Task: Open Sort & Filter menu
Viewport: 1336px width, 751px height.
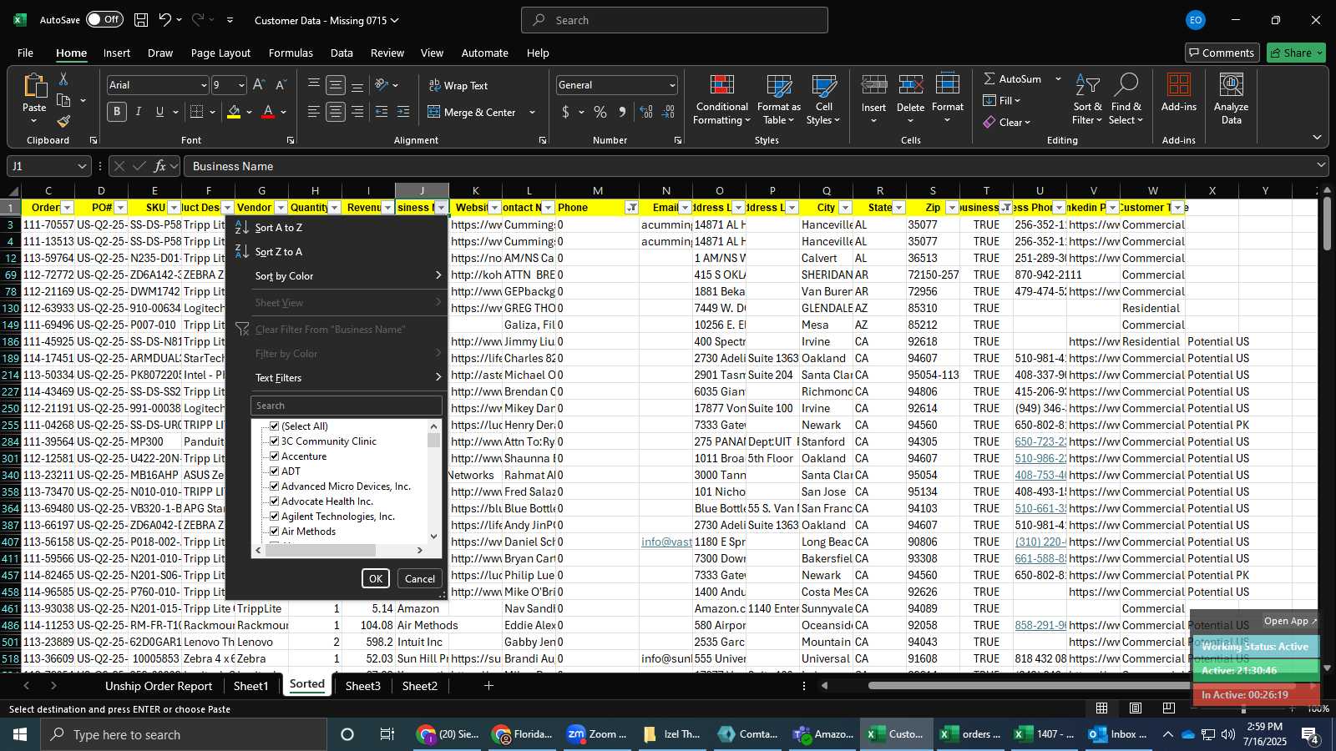Action: [x=1087, y=100]
